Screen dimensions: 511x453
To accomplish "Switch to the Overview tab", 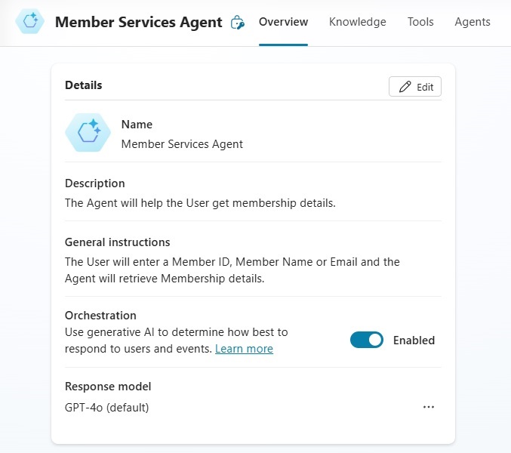I will coord(283,22).
